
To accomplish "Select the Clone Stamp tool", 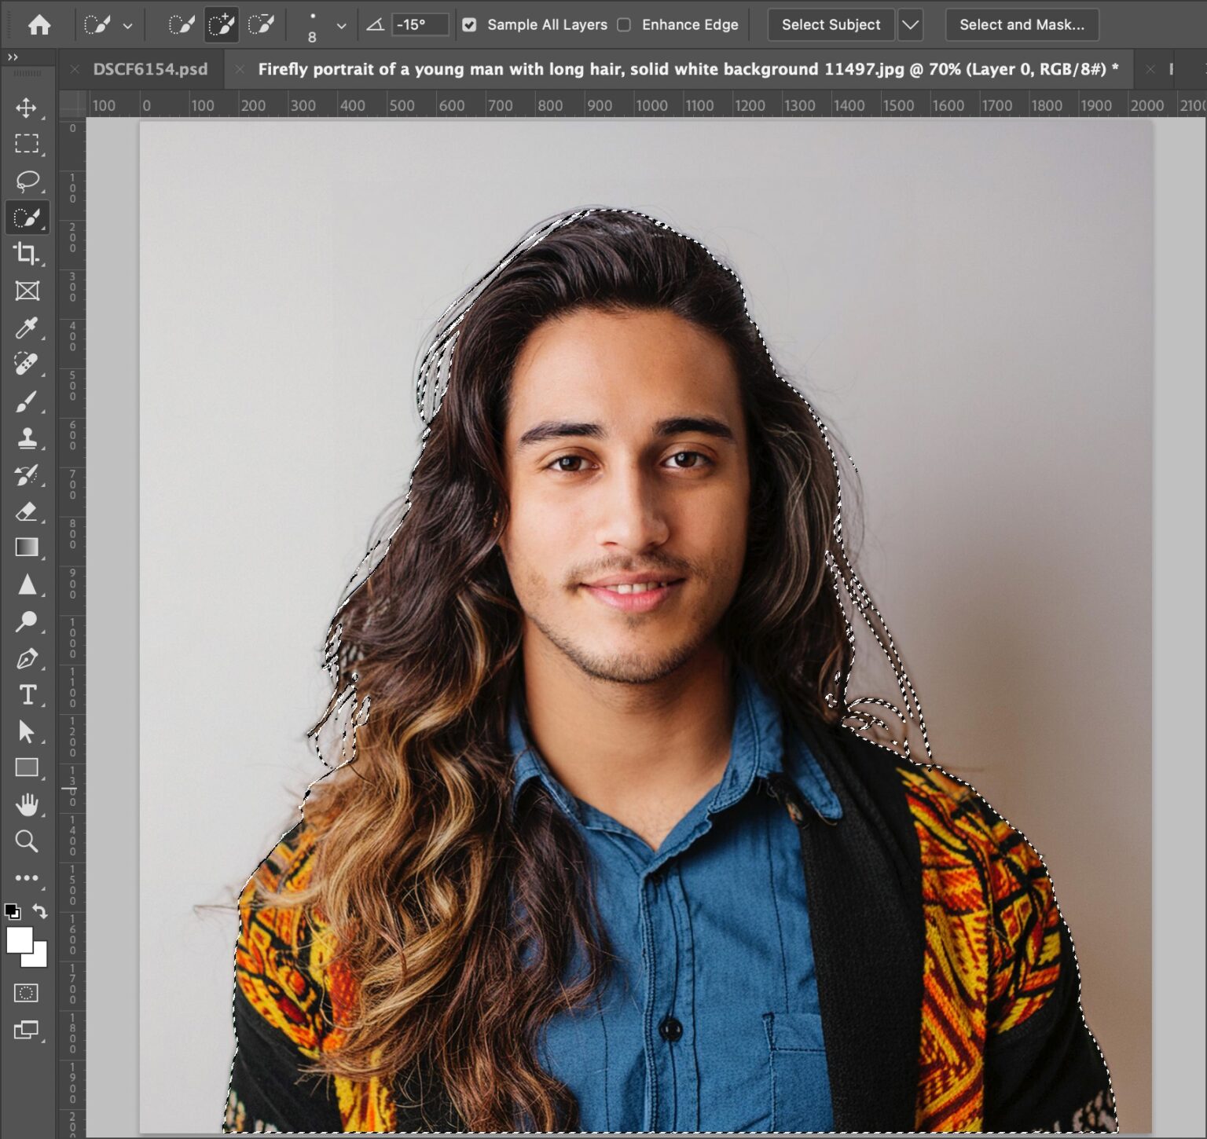I will [28, 438].
